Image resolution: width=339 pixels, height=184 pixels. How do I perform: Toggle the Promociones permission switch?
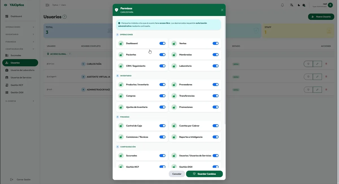tap(216, 107)
